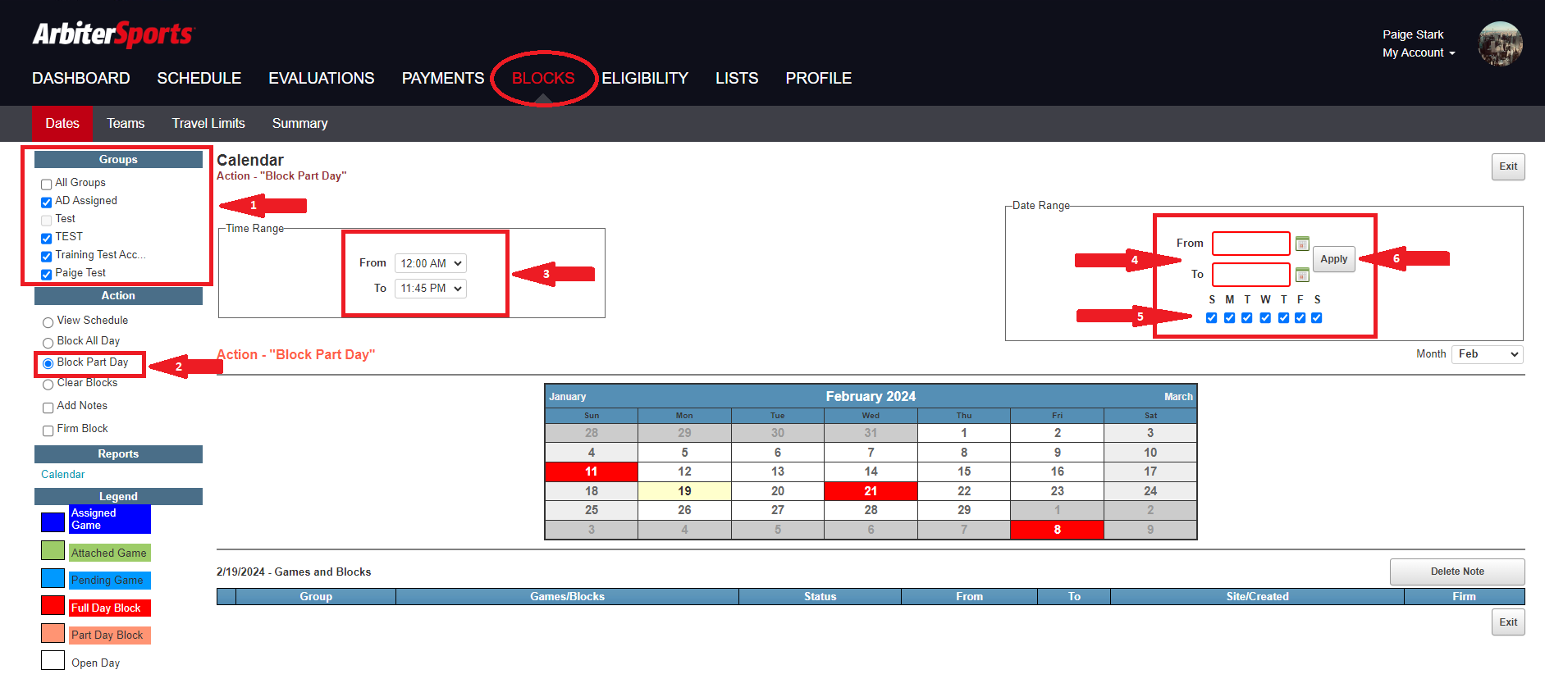Select February 19 highlighted day in calendar

(x=684, y=491)
